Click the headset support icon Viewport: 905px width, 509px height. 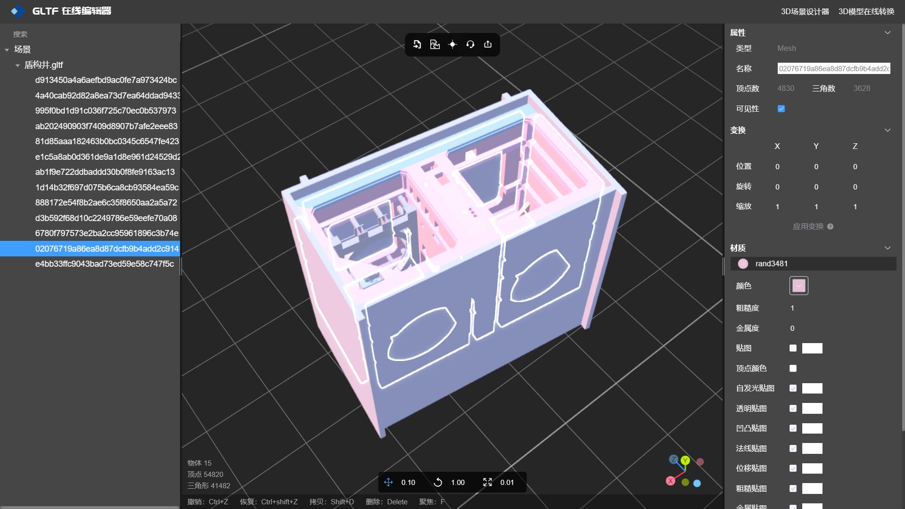tap(470, 44)
